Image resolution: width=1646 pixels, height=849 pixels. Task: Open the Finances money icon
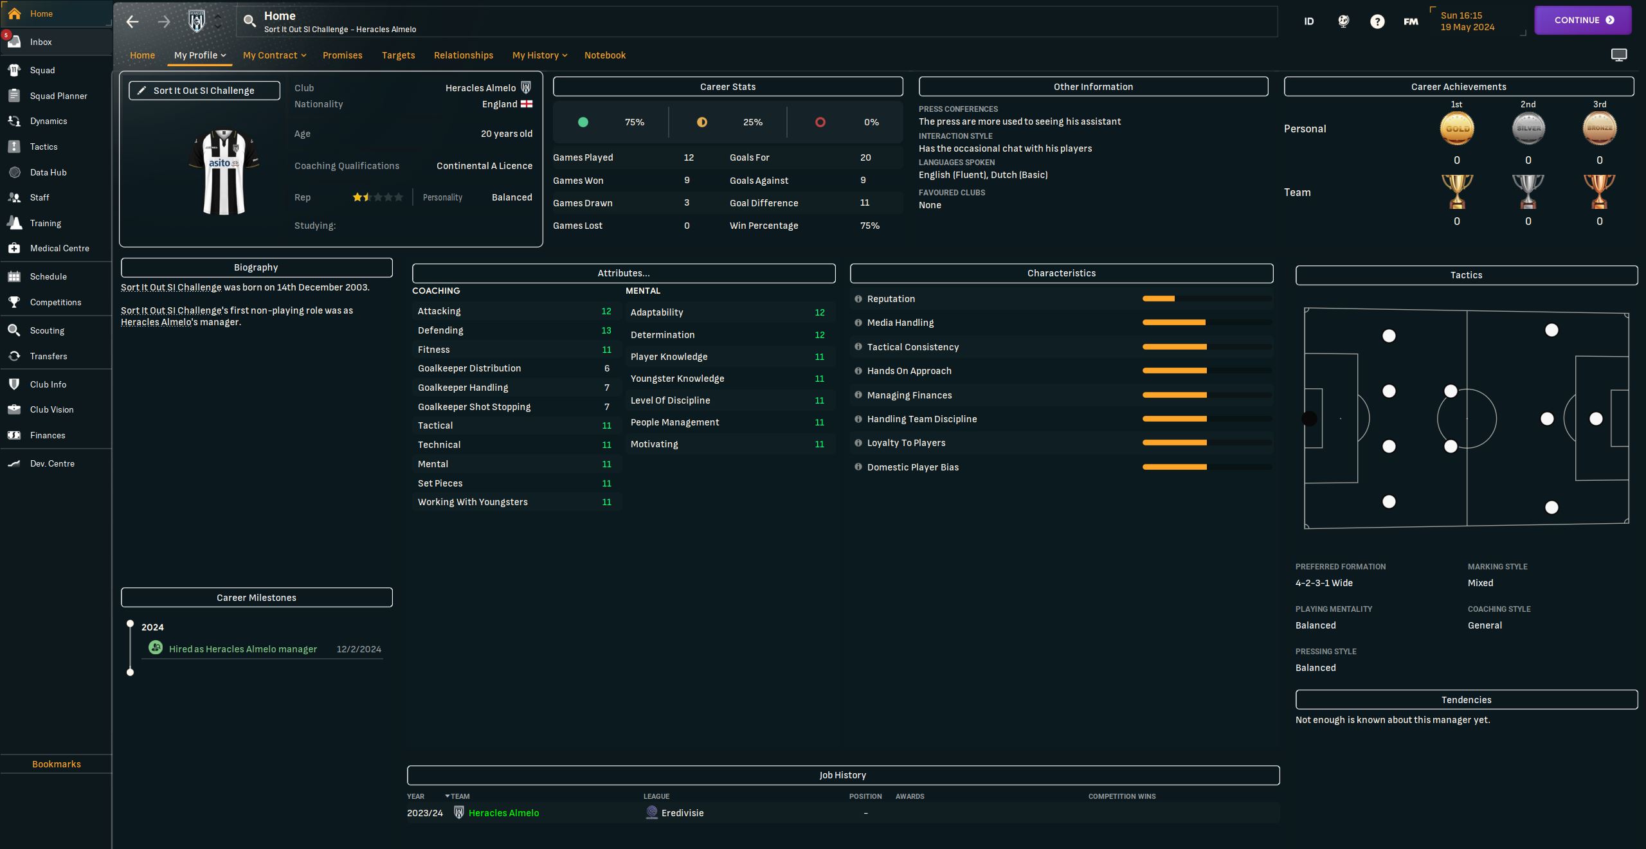click(14, 435)
